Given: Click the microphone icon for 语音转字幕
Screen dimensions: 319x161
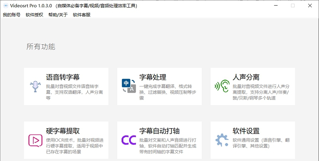Looking at the screenshot, I should (35, 86).
